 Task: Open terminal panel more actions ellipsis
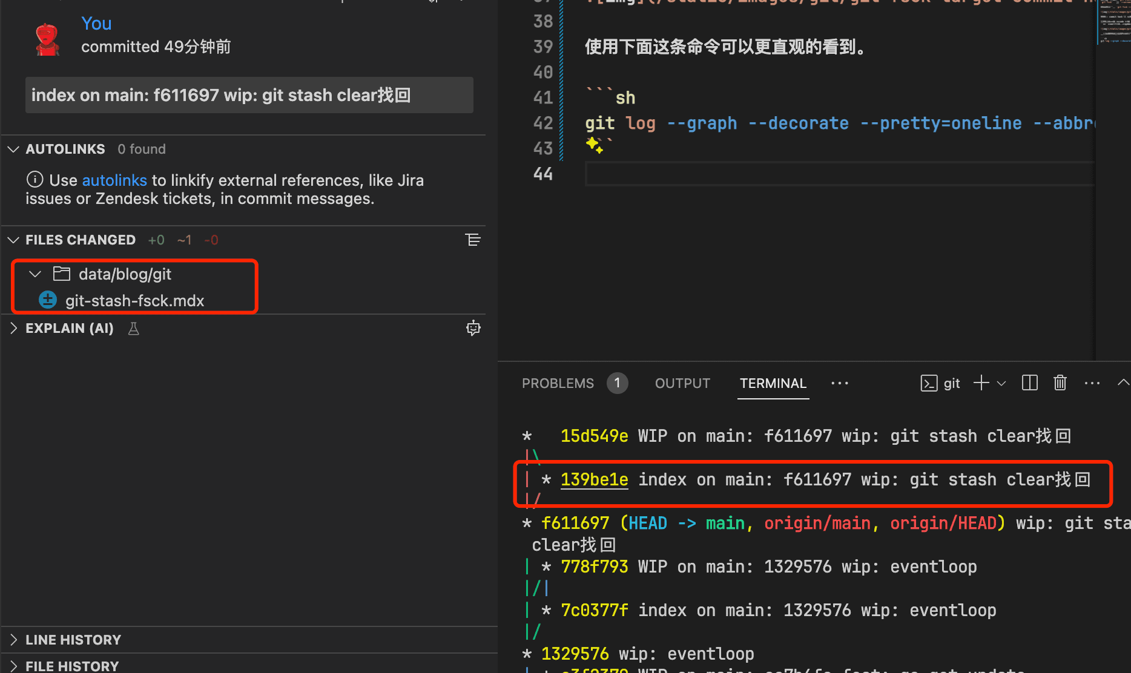(x=1092, y=383)
